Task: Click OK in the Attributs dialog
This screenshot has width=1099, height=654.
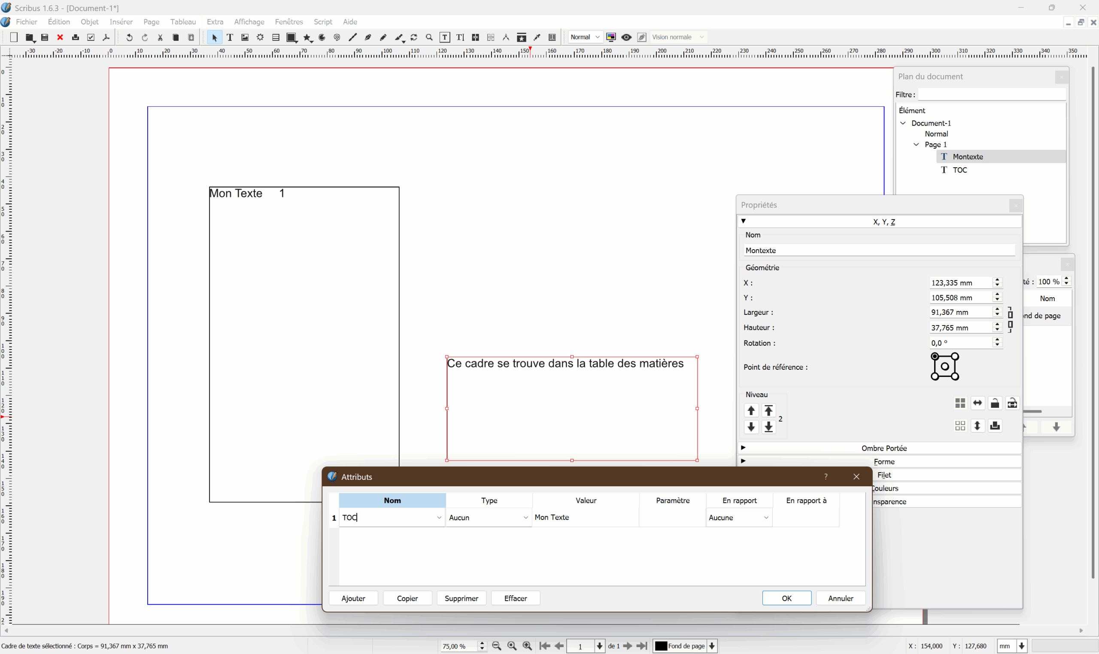Action: click(x=786, y=598)
